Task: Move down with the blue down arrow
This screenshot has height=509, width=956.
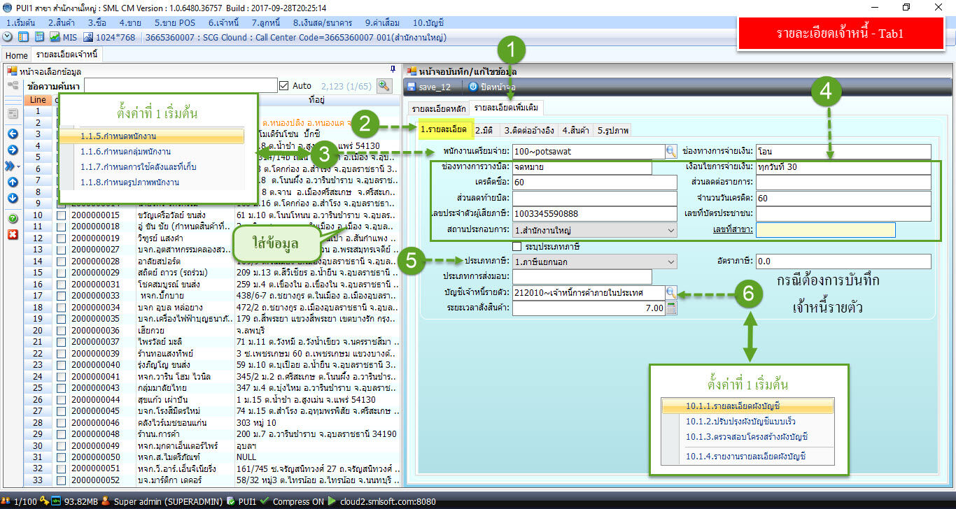Action: coord(13,198)
